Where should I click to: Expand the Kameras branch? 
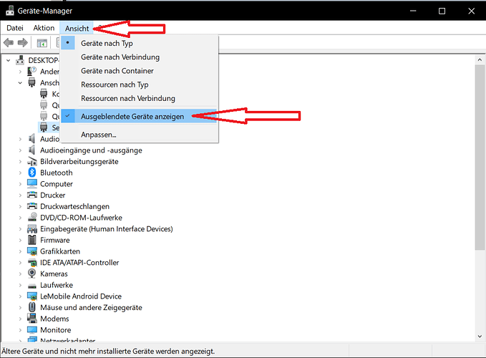coord(20,274)
